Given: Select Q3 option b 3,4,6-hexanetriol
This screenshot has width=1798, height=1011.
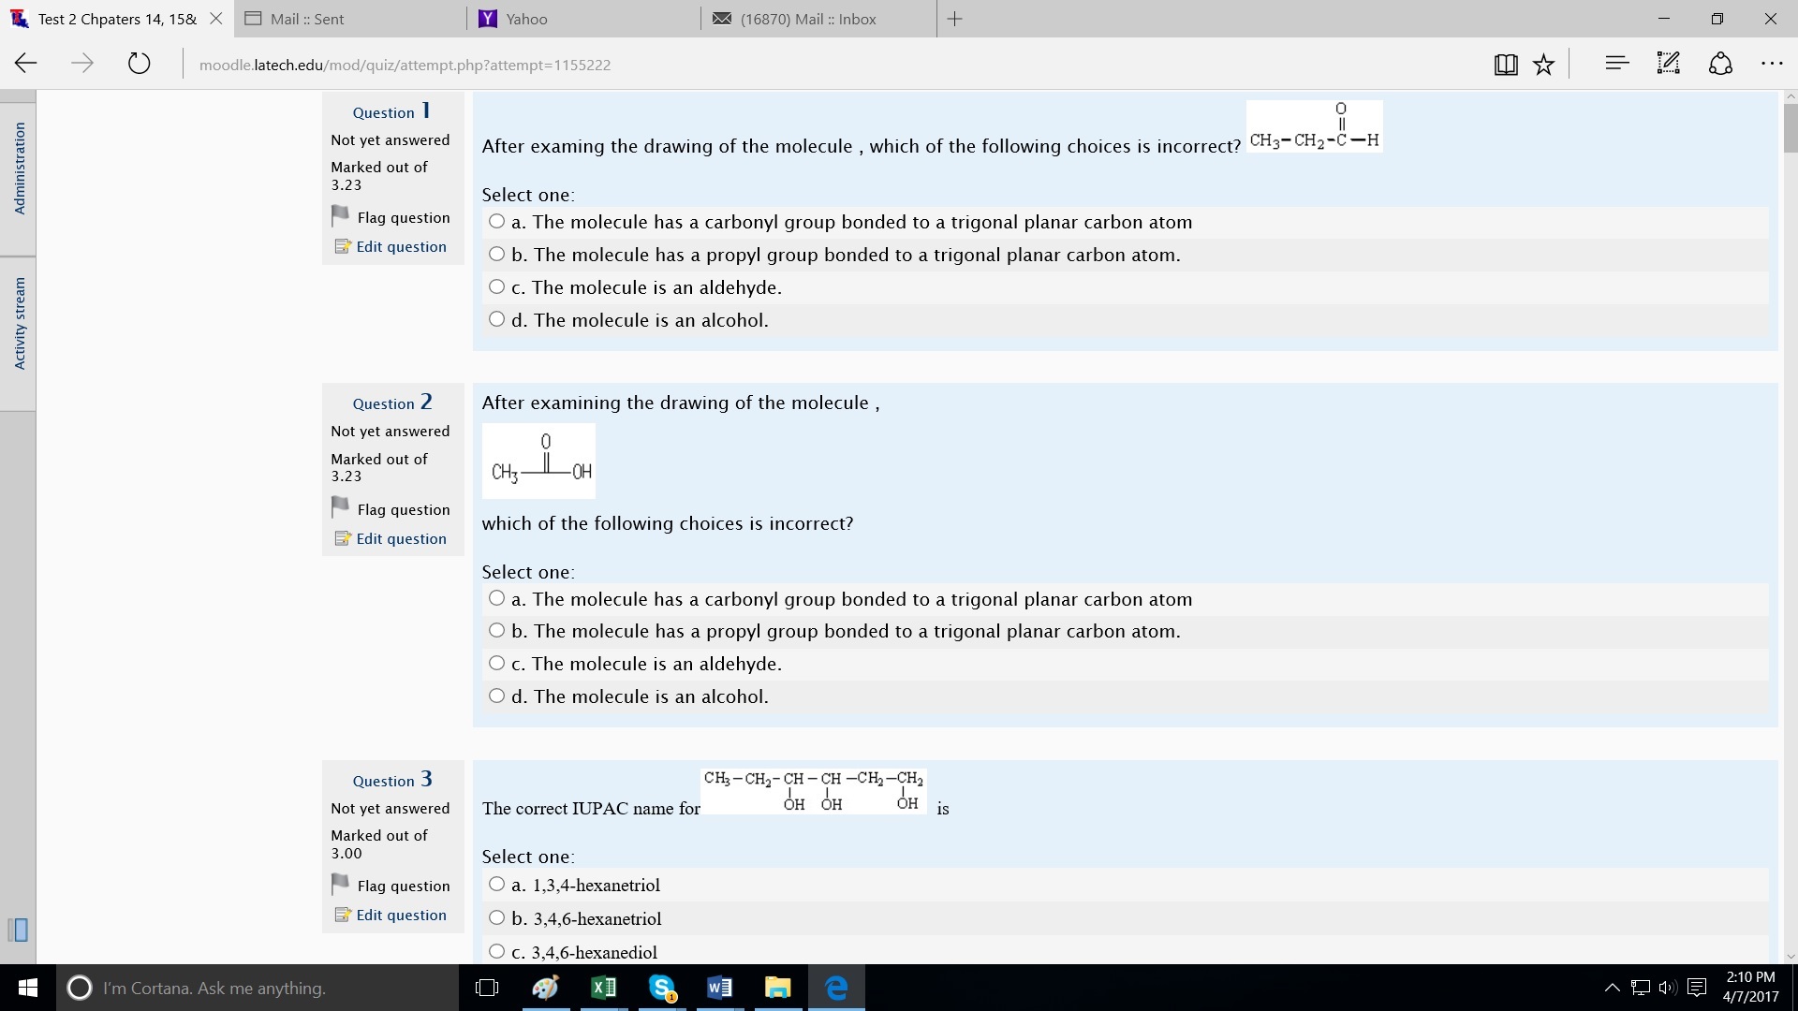Looking at the screenshot, I should tap(496, 917).
